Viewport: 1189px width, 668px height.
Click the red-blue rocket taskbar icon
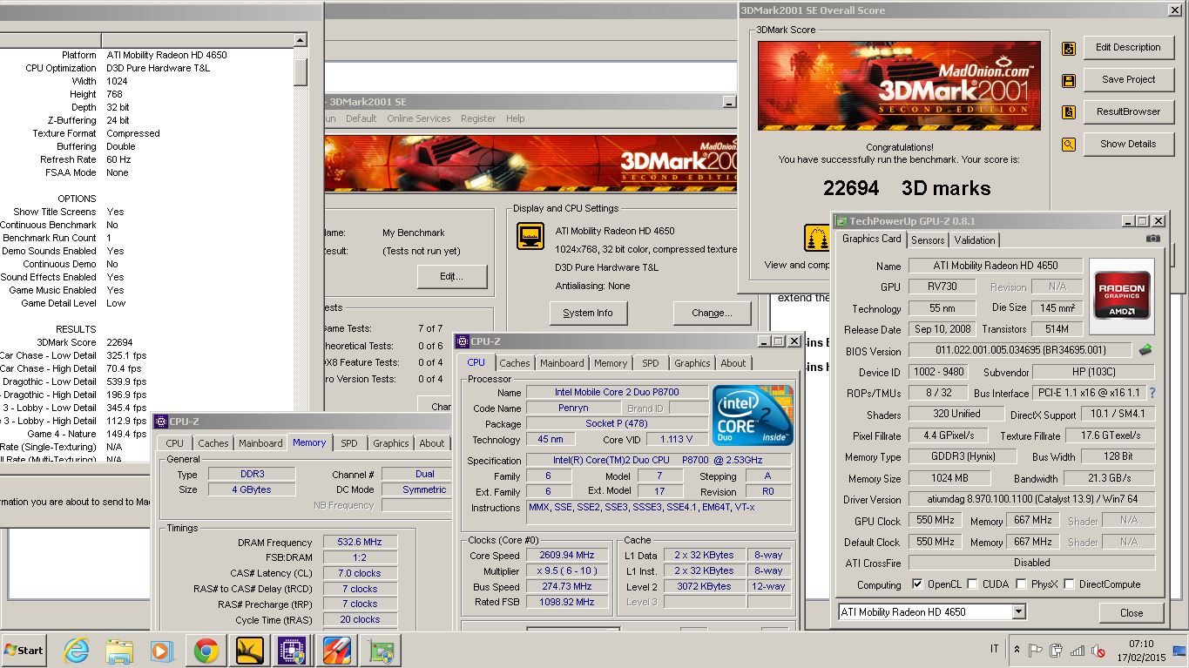[x=336, y=650]
